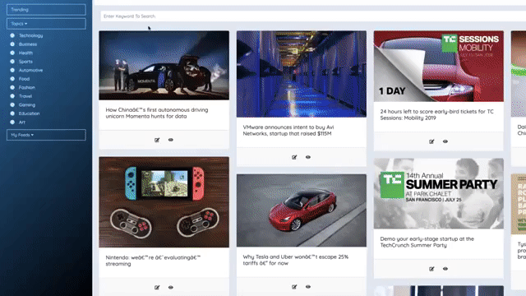The width and height of the screenshot is (526, 296).
Task: Click edit icon under TC Sessions Mobility article
Action: click(431, 141)
